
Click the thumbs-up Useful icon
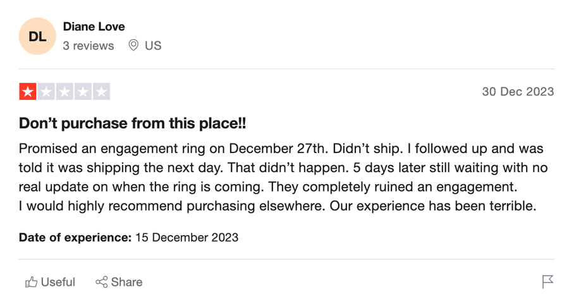[x=31, y=282]
